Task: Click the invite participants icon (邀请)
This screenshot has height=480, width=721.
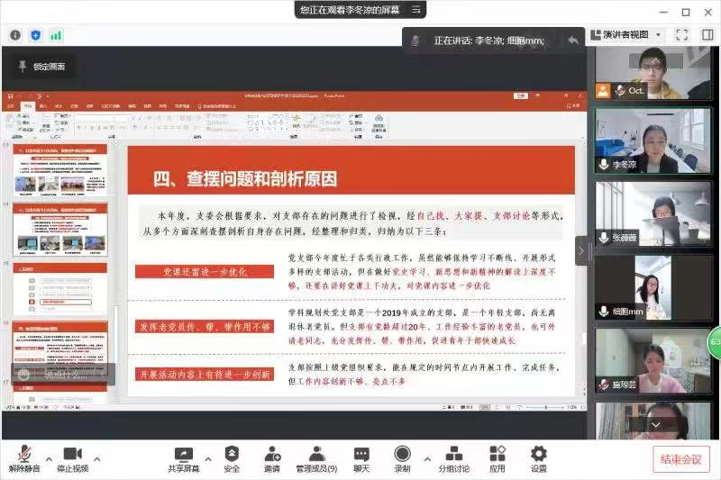Action: click(x=271, y=455)
